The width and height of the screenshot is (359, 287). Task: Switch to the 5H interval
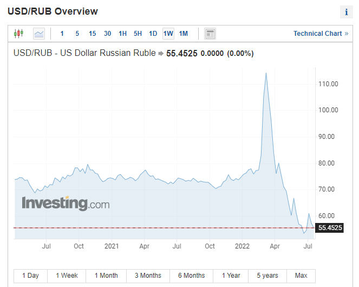point(138,34)
